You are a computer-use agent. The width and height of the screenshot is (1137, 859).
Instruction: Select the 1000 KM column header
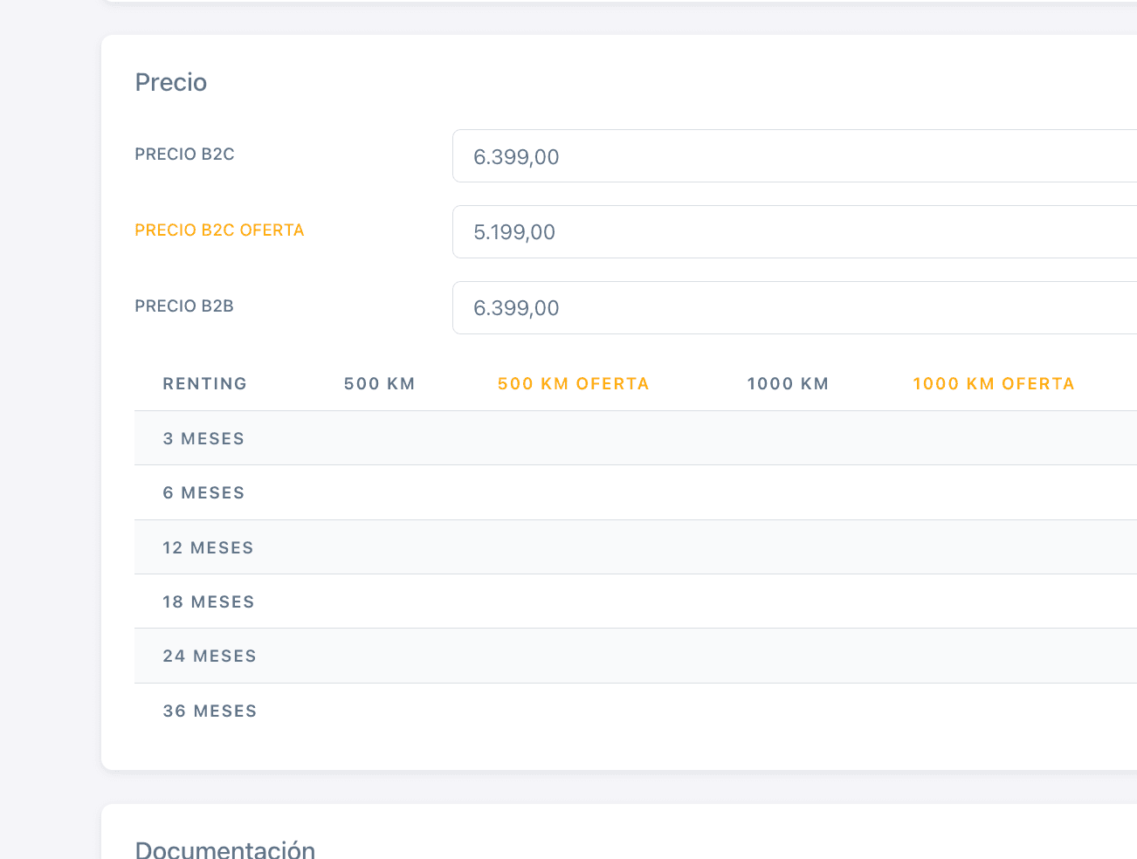pyautogui.click(x=788, y=384)
